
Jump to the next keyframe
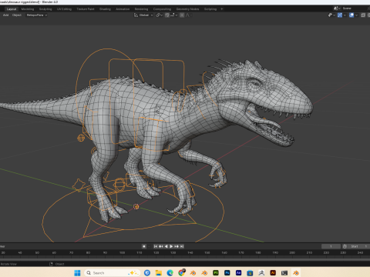(x=177, y=246)
